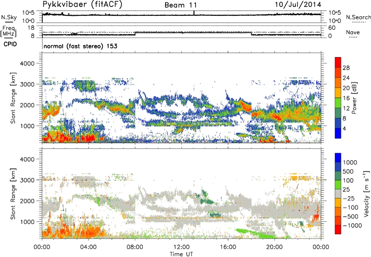
Task: Click the '-500' tick on Velocity colorbar
Action: coord(351,216)
